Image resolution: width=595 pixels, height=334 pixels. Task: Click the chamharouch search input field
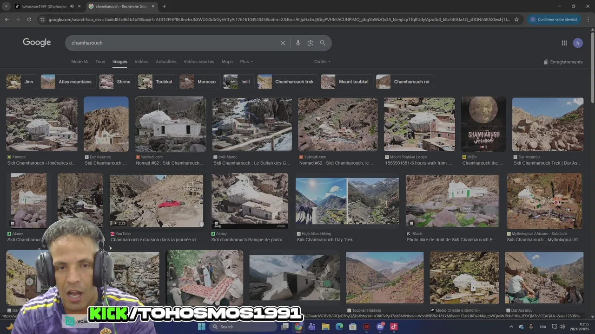click(172, 43)
